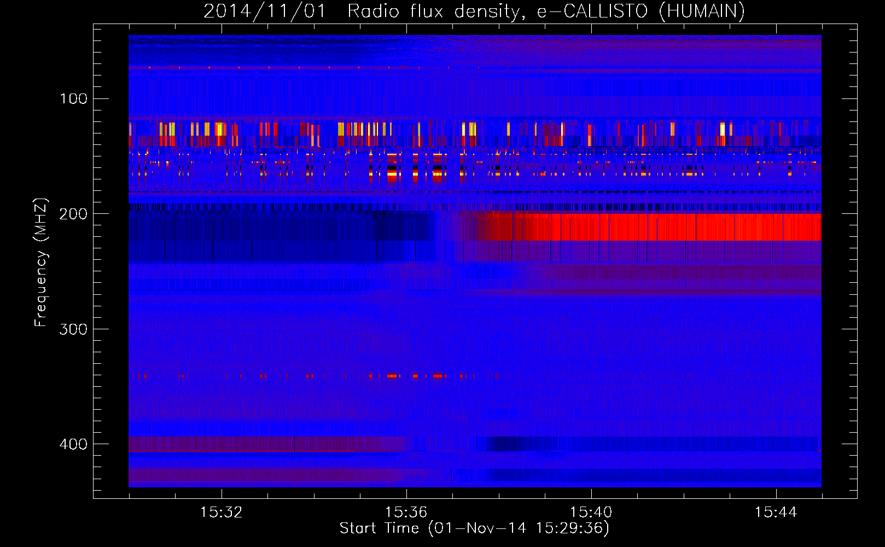Image resolution: width=885 pixels, height=547 pixels.
Task: Select the 'Start Time (01-Nov-14 15:29:36)' label
Action: click(474, 528)
